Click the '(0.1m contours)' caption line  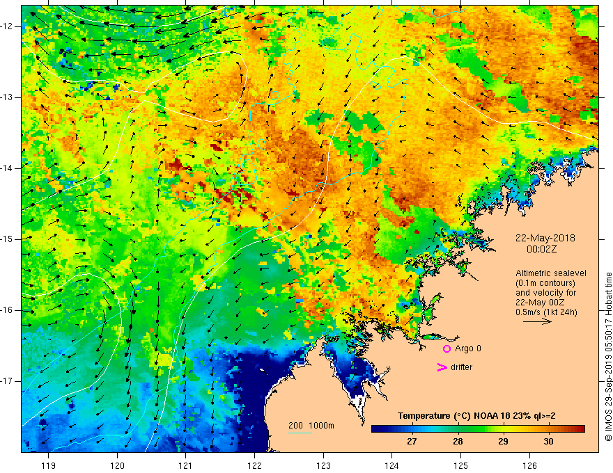[545, 283]
